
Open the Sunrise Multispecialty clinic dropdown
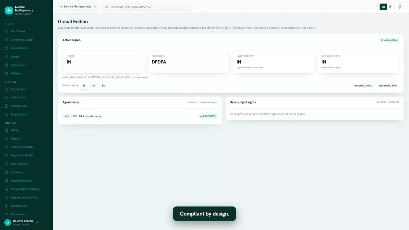pyautogui.click(x=78, y=7)
